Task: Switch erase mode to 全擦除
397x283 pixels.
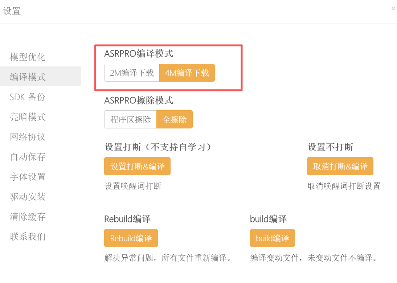Action: (x=175, y=119)
